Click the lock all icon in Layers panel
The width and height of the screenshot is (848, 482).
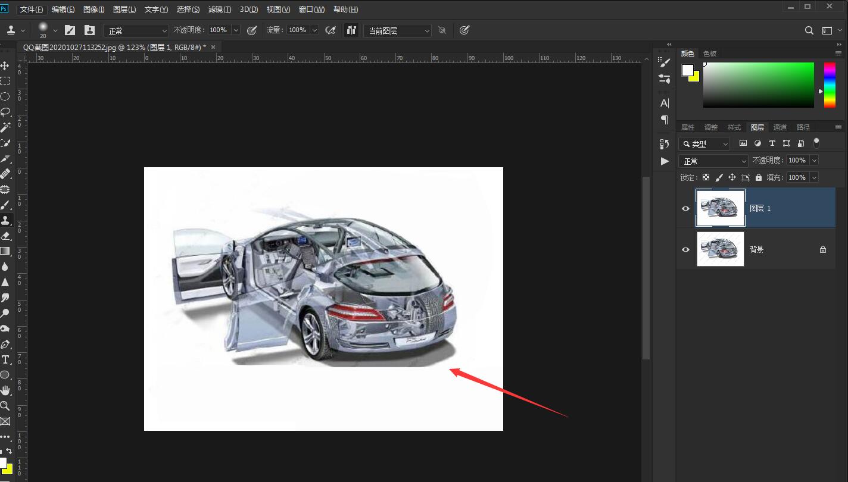click(x=758, y=177)
